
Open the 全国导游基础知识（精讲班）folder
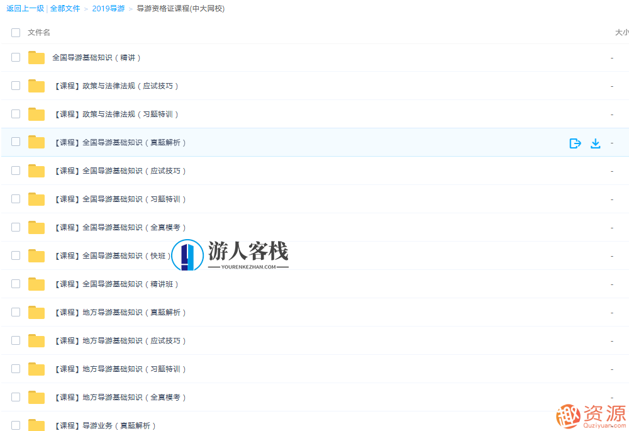116,284
